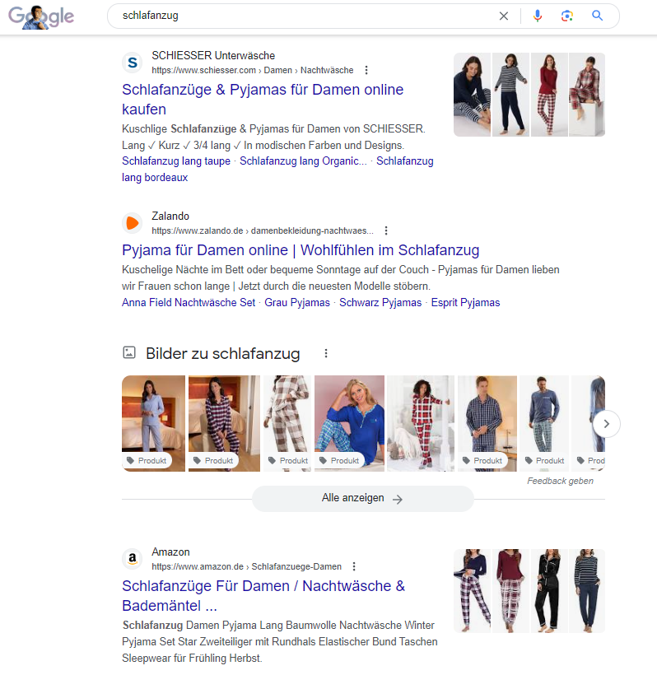Screen dimensions: 657x675
Task: Open Pyjama für Damen online Zalando link
Action: point(301,250)
